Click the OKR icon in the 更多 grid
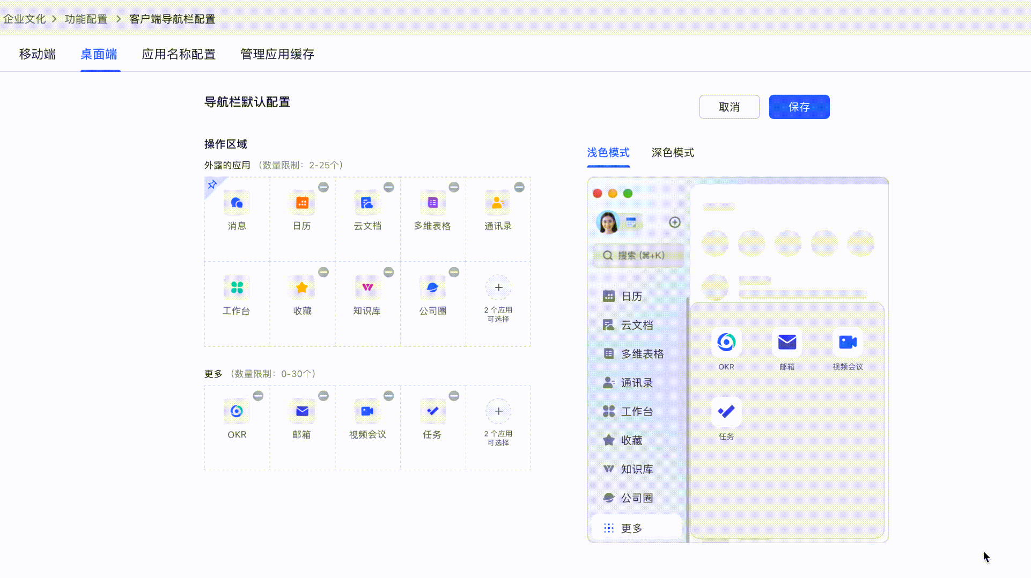The height and width of the screenshot is (578, 1031). click(237, 411)
